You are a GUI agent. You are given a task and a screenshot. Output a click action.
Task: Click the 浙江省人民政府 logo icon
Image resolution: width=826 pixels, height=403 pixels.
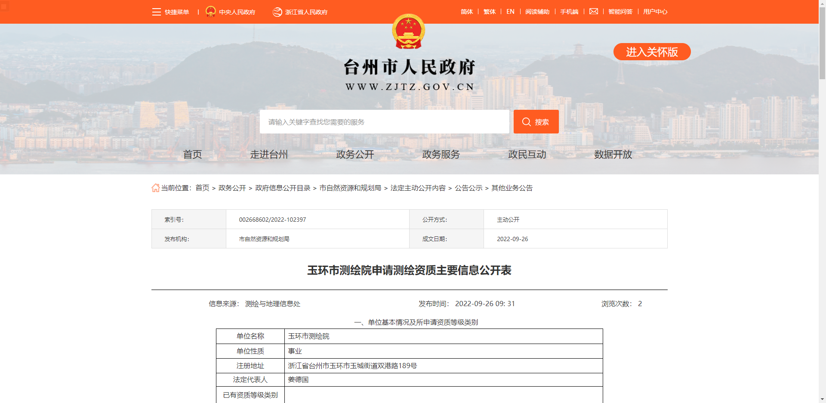coord(277,12)
